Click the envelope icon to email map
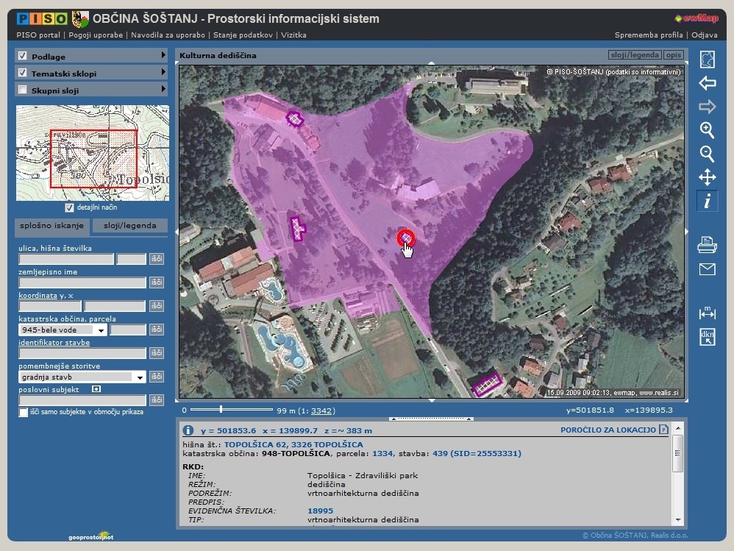Viewport: 734px width, 551px height. click(x=707, y=269)
